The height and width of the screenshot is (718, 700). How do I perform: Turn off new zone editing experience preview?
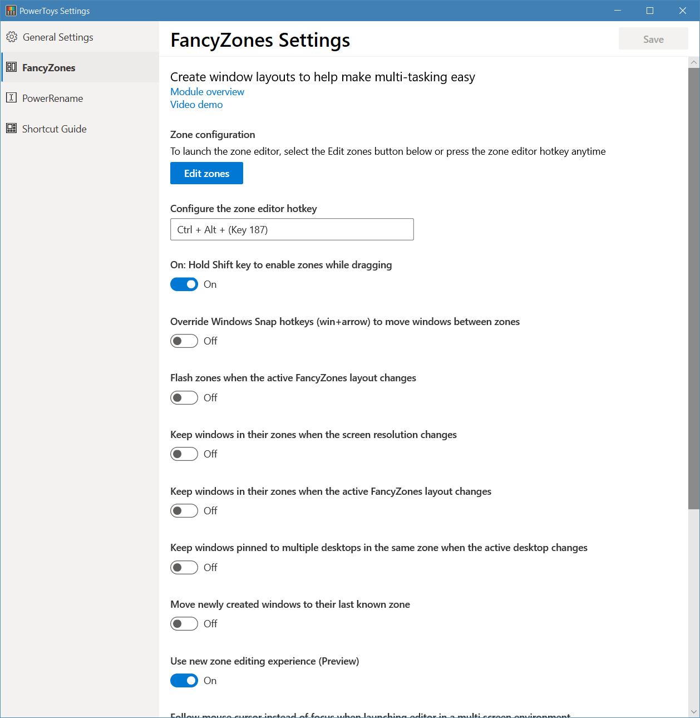pyautogui.click(x=184, y=681)
